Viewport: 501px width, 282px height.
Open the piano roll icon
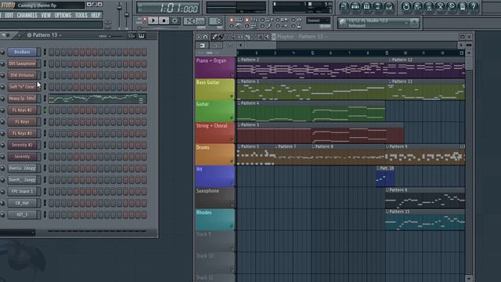pos(366,7)
